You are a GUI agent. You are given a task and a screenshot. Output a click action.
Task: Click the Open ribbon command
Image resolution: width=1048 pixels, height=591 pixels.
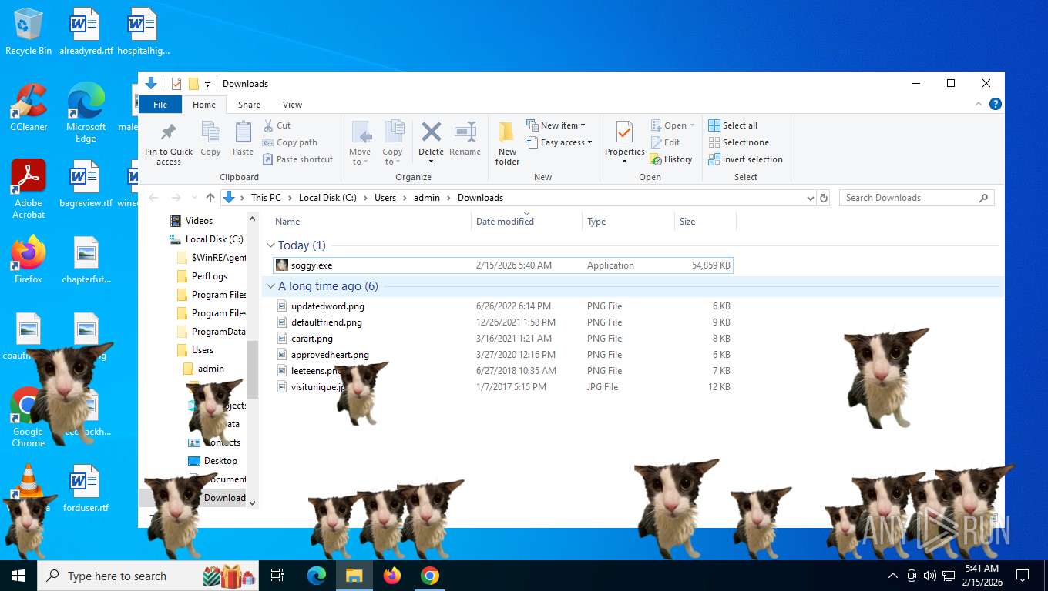click(673, 125)
